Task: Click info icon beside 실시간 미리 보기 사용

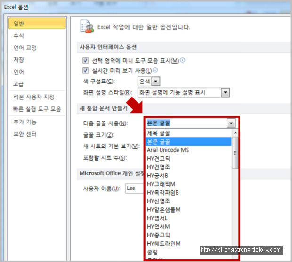Action: click(155, 70)
